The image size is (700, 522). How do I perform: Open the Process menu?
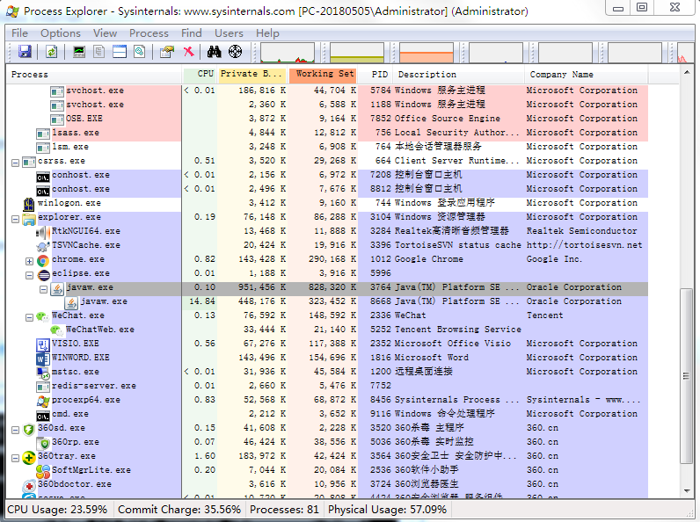149,33
